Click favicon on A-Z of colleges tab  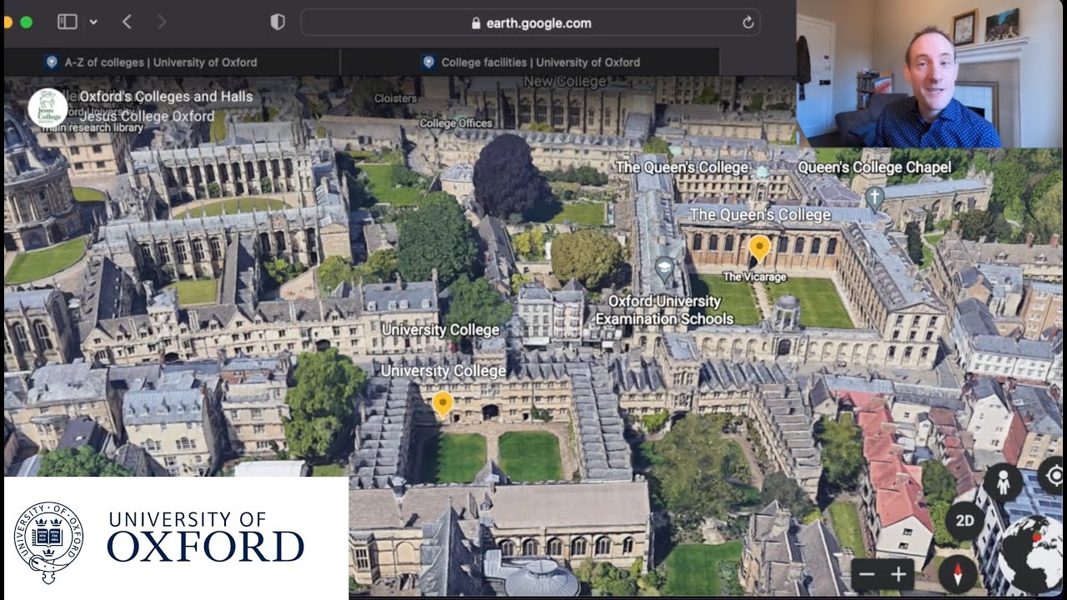pyautogui.click(x=52, y=62)
